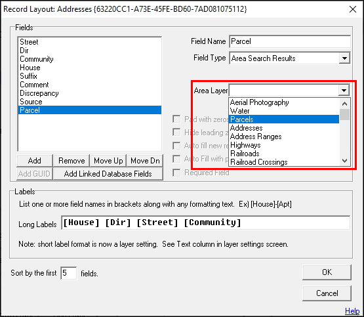This screenshot has width=364, height=317.
Task: Select House in the Fields list
Action: point(90,68)
